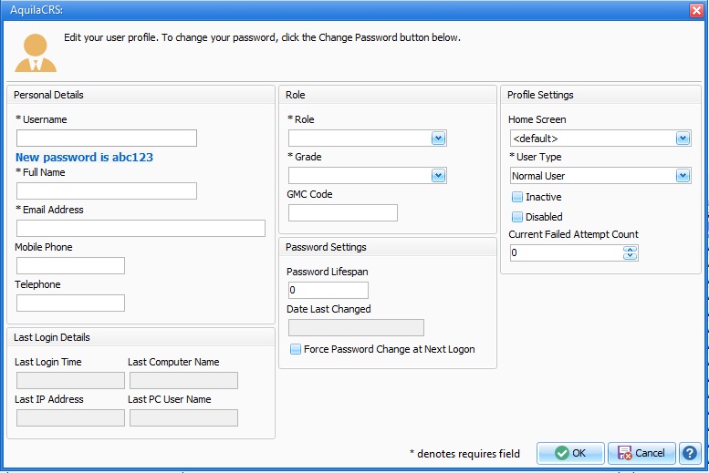Enable the Inactive checkbox
This screenshot has height=473, width=709.
click(517, 197)
